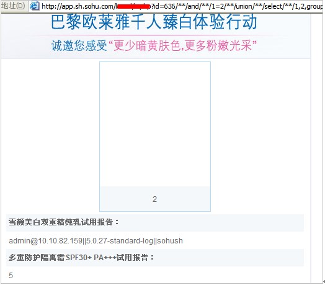
Task: Click the 多重防护隔离霜 SPF30+ PA+++试用报告 heading
Action: pyautogui.click(x=81, y=258)
